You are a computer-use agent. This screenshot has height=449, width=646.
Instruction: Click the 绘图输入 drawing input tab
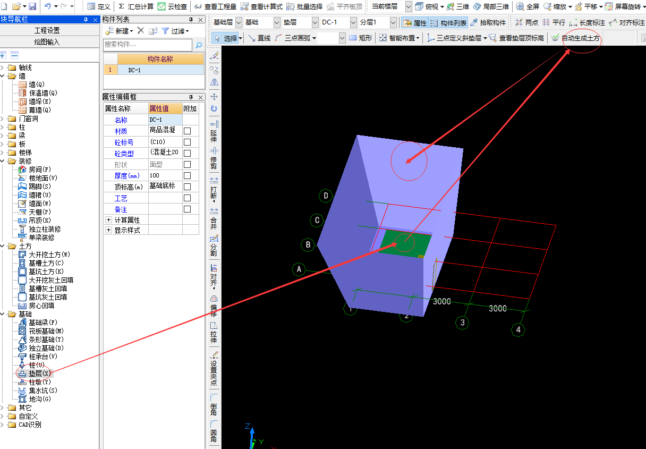click(x=47, y=41)
